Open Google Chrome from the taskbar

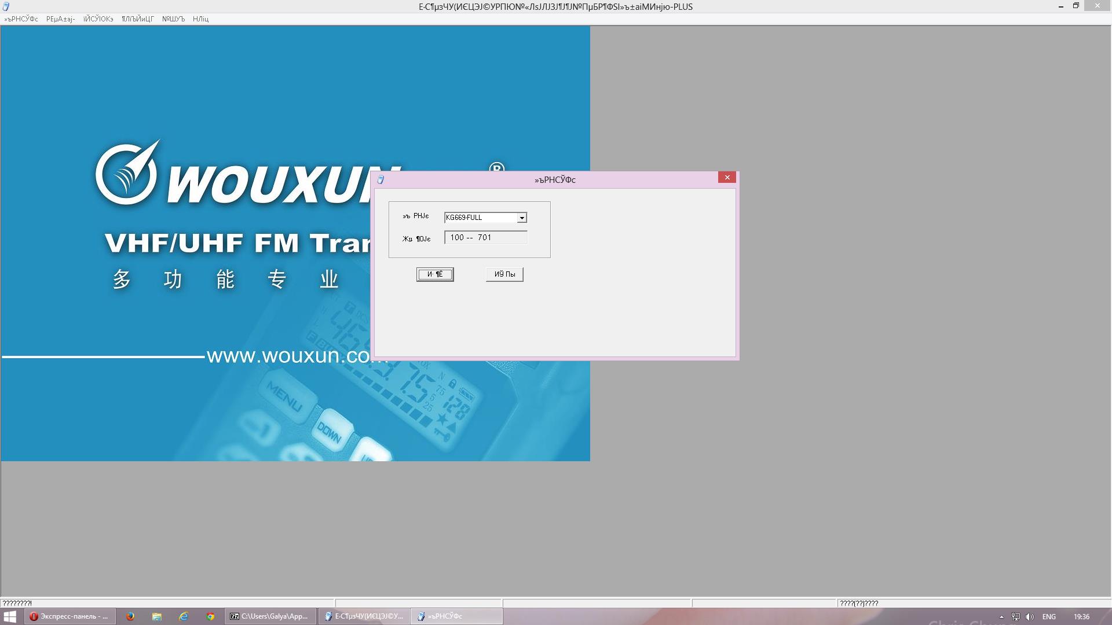click(210, 616)
